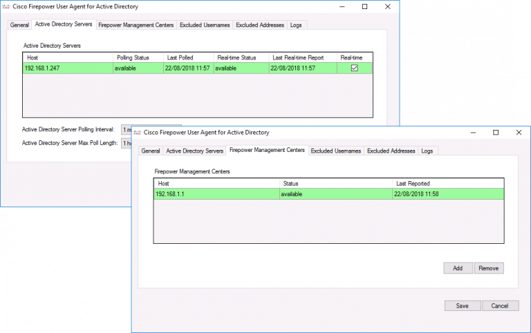Image resolution: width=531 pixels, height=333 pixels.
Task: Click the Polling Status available cell
Action: (x=138, y=68)
